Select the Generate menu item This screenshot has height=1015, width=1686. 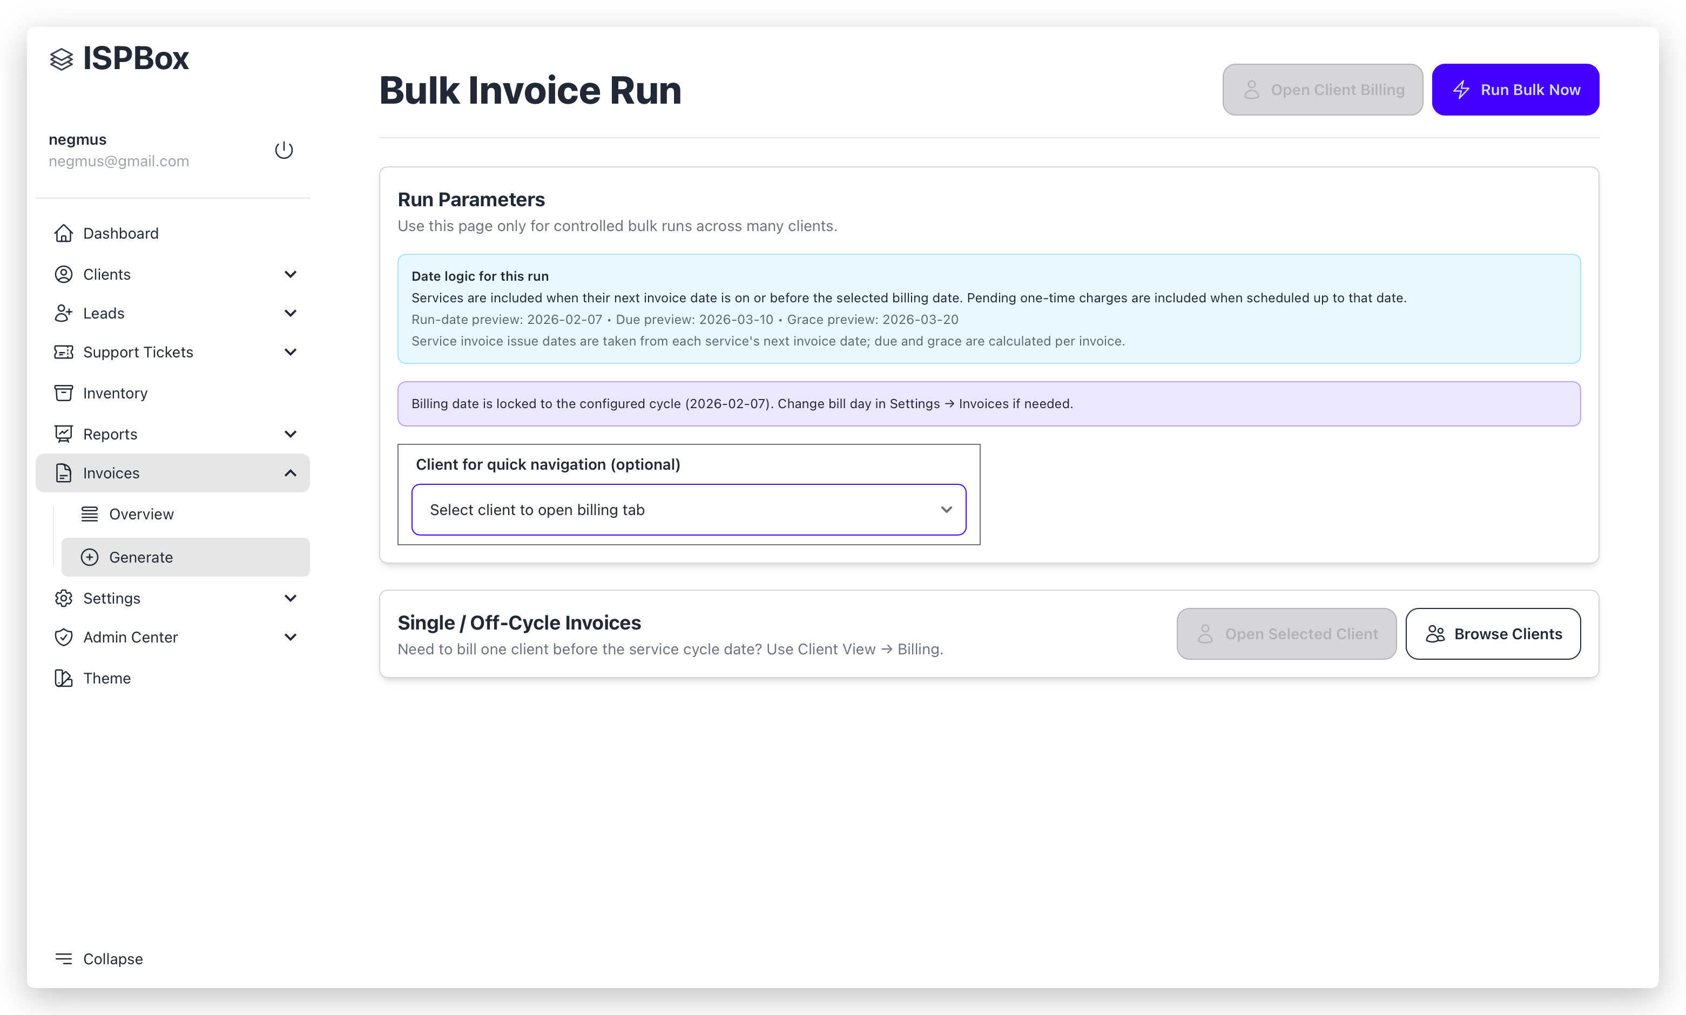(x=141, y=557)
